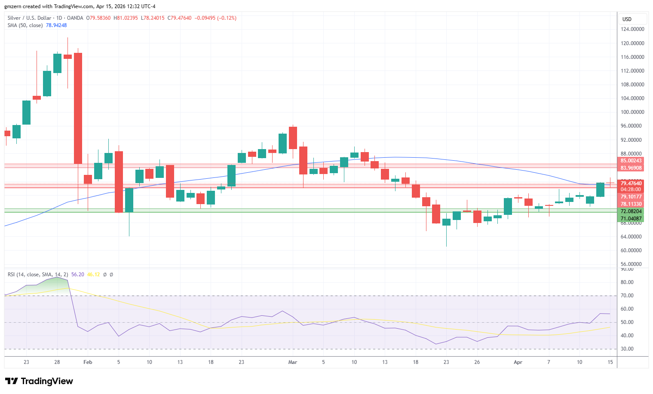Click the Apr label on the date axis
This screenshot has width=653, height=394.
pos(518,362)
